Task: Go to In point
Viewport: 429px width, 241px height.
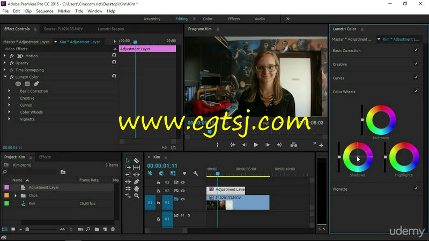Action: [233, 145]
